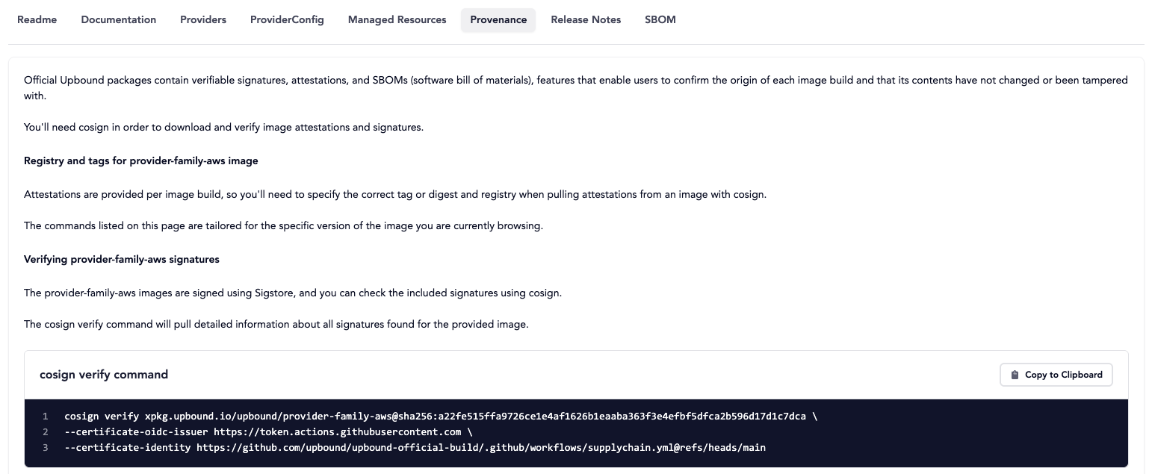Image resolution: width=1152 pixels, height=474 pixels.
Task: Click the cosign verify sha256 command line
Action: pyautogui.click(x=441, y=417)
